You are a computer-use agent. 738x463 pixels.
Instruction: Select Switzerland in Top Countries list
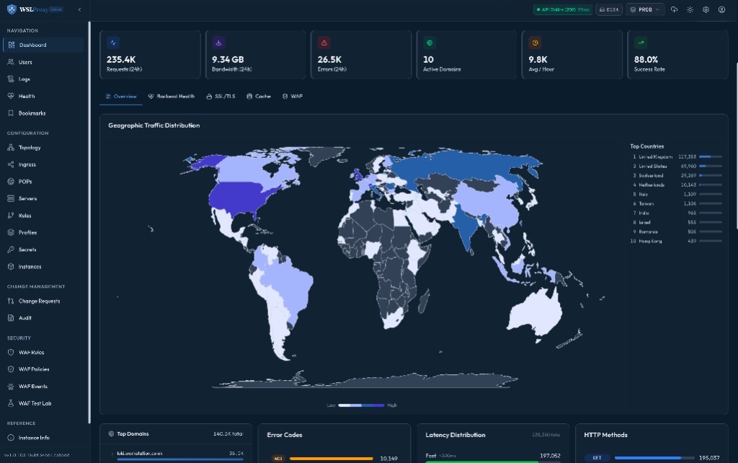pyautogui.click(x=676, y=175)
